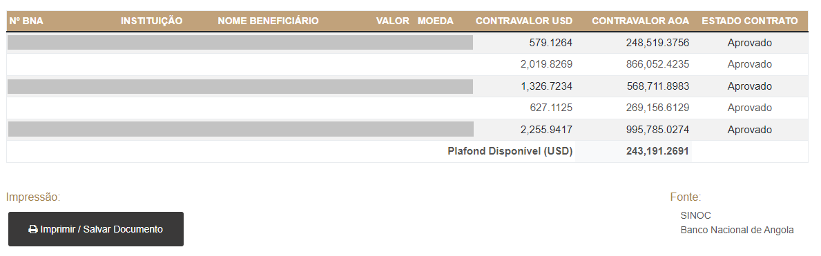Click Aprovado status in the first row
Viewport: 821px width, 256px height.
point(750,43)
